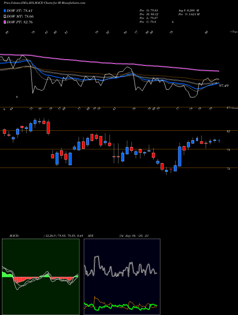Viewport: 238px width, 315px height.
Task: Click the 'Pre H: 80.12' value
Action: coord(149,14)
